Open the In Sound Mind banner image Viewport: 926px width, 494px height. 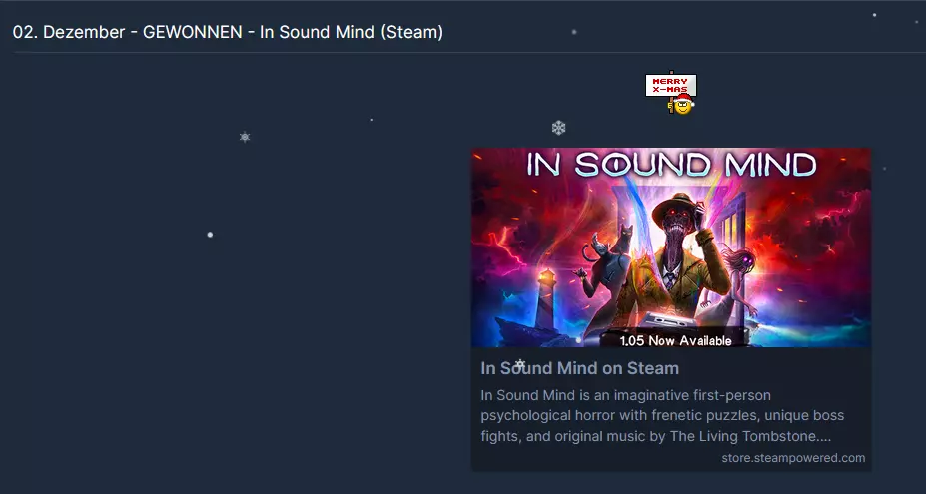[671, 247]
